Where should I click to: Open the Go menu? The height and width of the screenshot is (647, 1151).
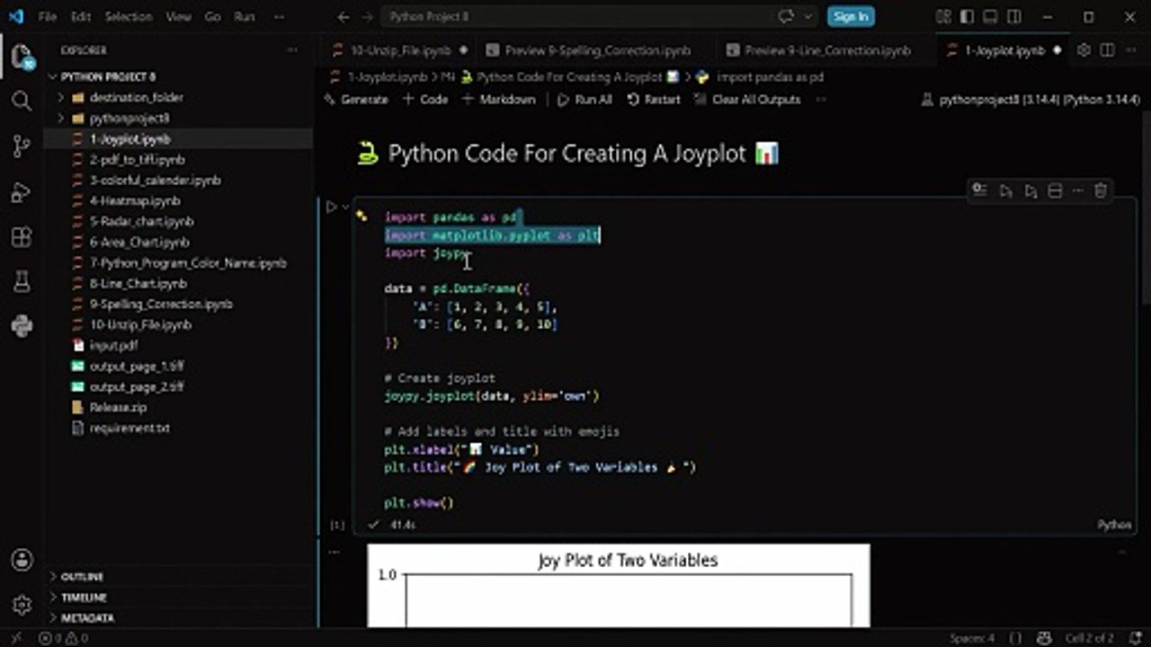pos(212,16)
